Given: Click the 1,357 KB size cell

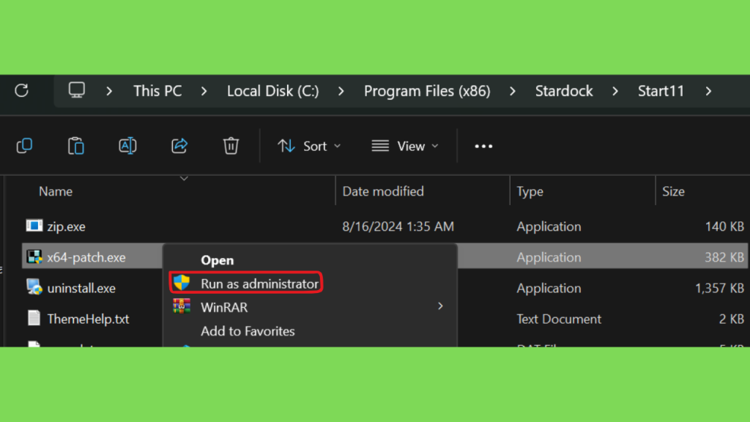Looking at the screenshot, I should (x=719, y=288).
